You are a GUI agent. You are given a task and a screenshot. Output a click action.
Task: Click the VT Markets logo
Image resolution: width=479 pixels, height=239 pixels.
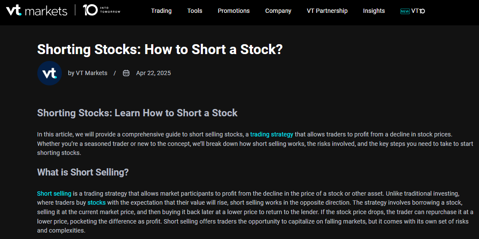click(36, 11)
